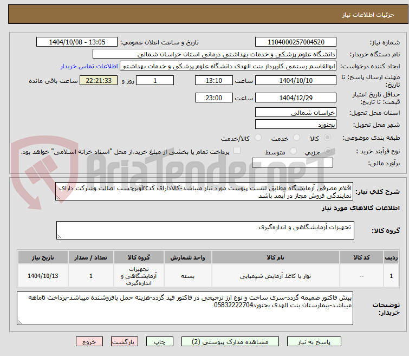This screenshot has width=409, height=356.
Task: Choose the جزیی purchase type radio
Action: pos(328,151)
